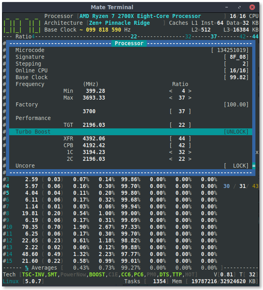The image size is (263, 290).
Task: Click the Linux kernel version 5.0.7
Action: tap(33, 281)
